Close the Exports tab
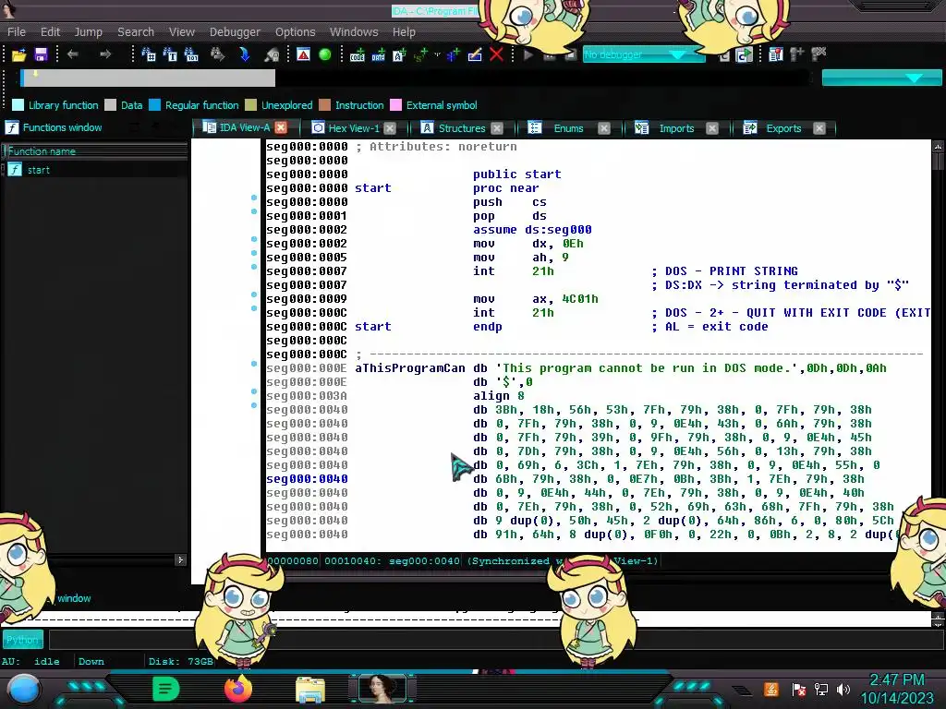 (819, 128)
